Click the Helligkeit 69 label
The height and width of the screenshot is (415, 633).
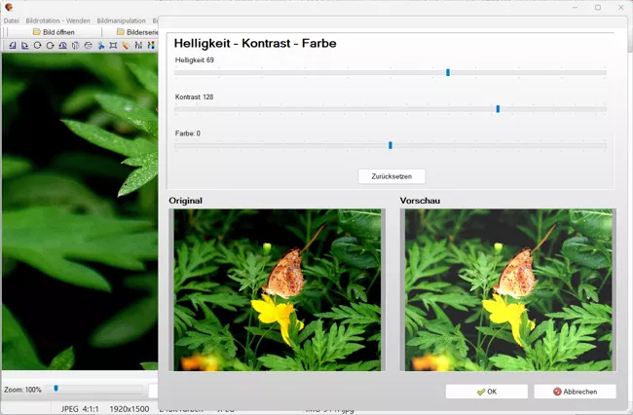[195, 60]
